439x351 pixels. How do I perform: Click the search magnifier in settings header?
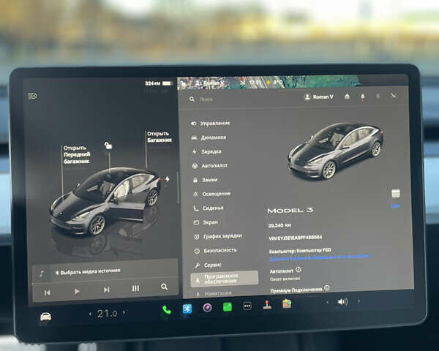[192, 99]
